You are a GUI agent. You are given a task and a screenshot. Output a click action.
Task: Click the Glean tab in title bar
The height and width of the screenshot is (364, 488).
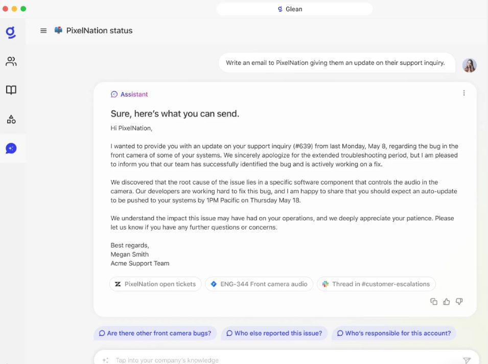(294, 9)
